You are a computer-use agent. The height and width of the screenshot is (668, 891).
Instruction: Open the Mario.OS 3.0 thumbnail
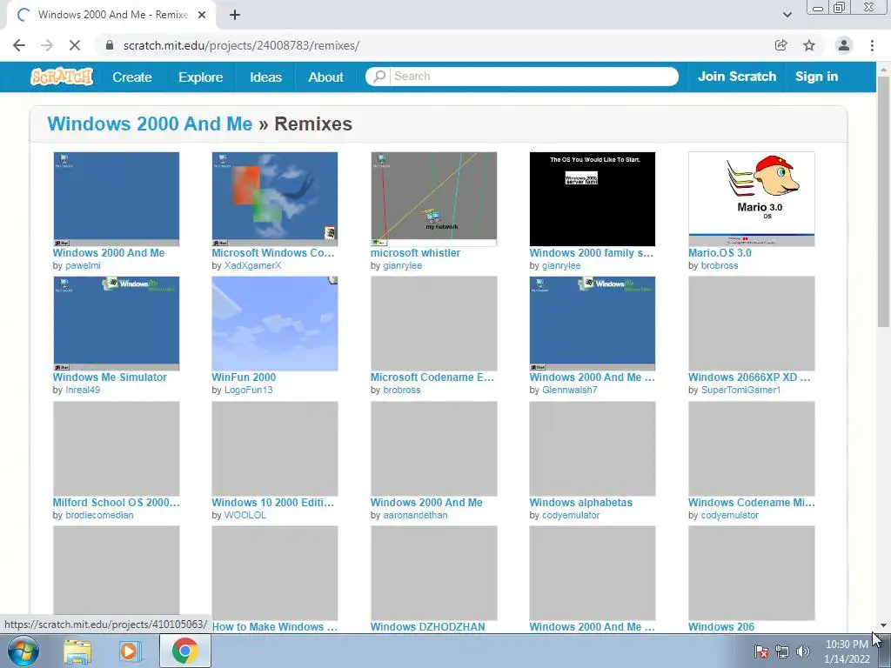pyautogui.click(x=751, y=199)
